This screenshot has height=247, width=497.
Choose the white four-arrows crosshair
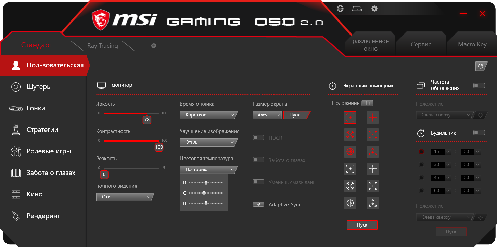(350, 186)
